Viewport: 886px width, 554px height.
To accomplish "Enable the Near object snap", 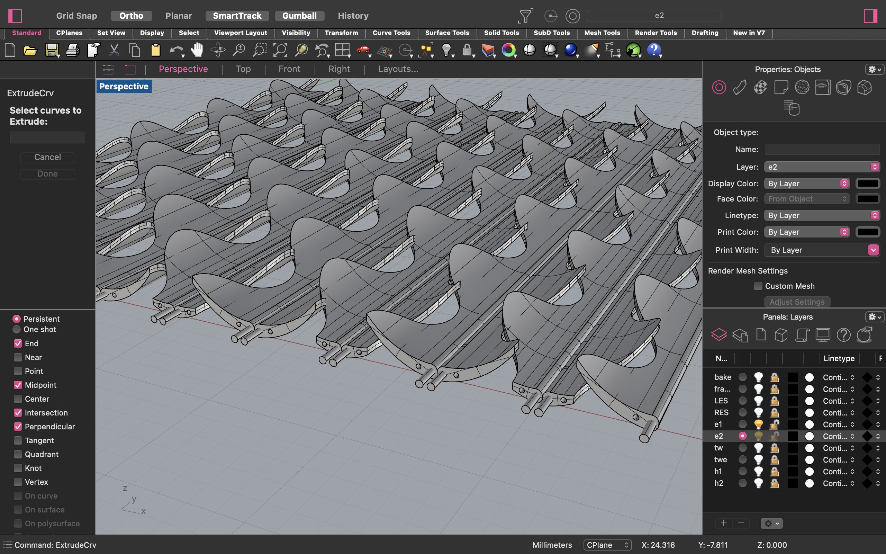I will (18, 357).
